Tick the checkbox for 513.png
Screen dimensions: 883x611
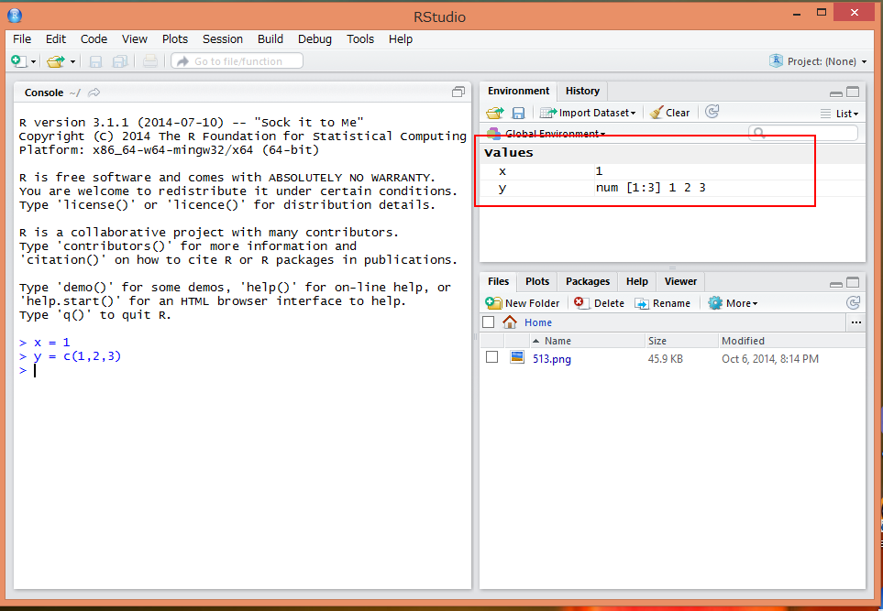[x=491, y=357]
